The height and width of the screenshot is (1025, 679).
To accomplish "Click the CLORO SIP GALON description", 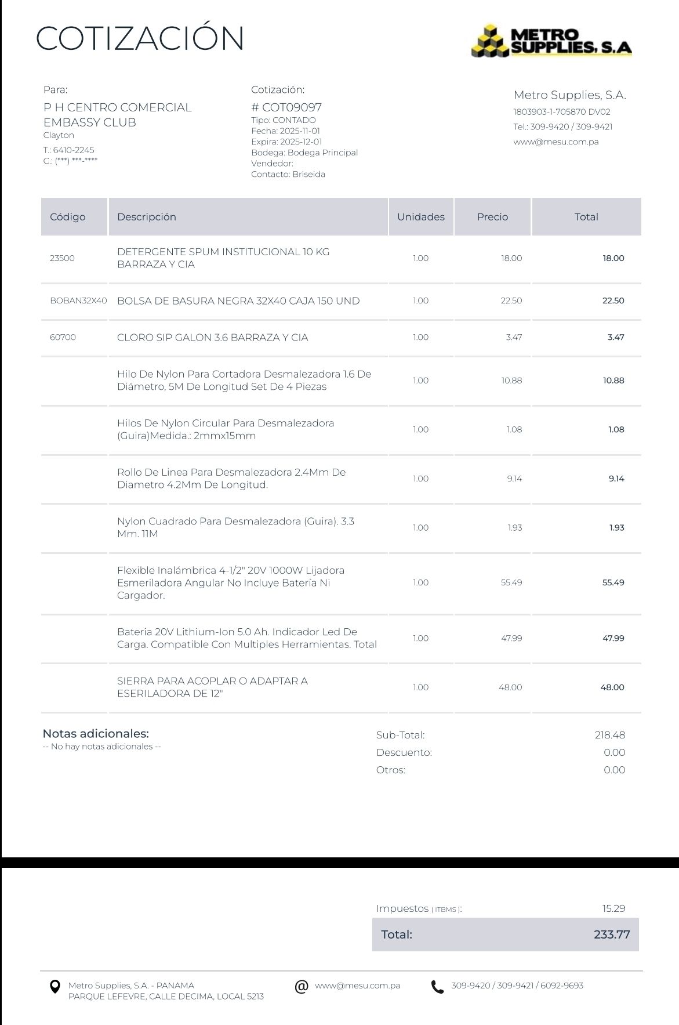I will coord(212,338).
